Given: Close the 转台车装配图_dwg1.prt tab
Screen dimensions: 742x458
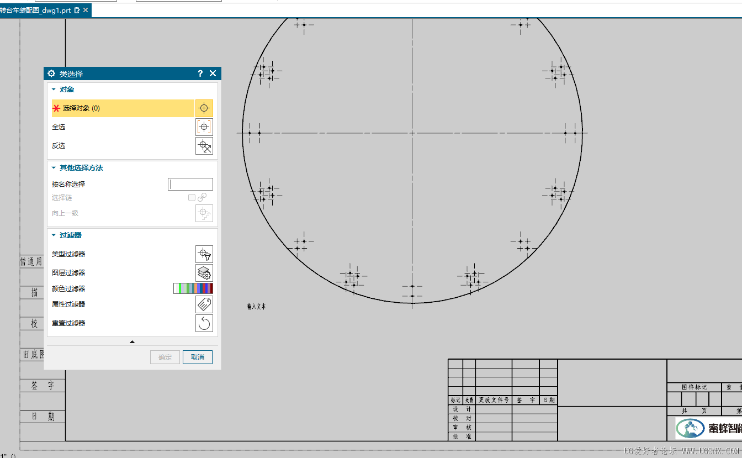Looking at the screenshot, I should point(86,10).
